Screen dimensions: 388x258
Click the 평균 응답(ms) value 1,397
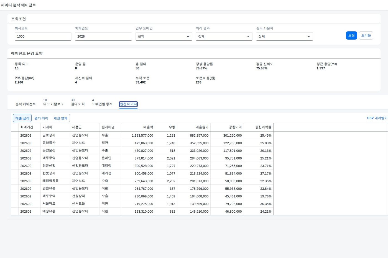click(321, 68)
